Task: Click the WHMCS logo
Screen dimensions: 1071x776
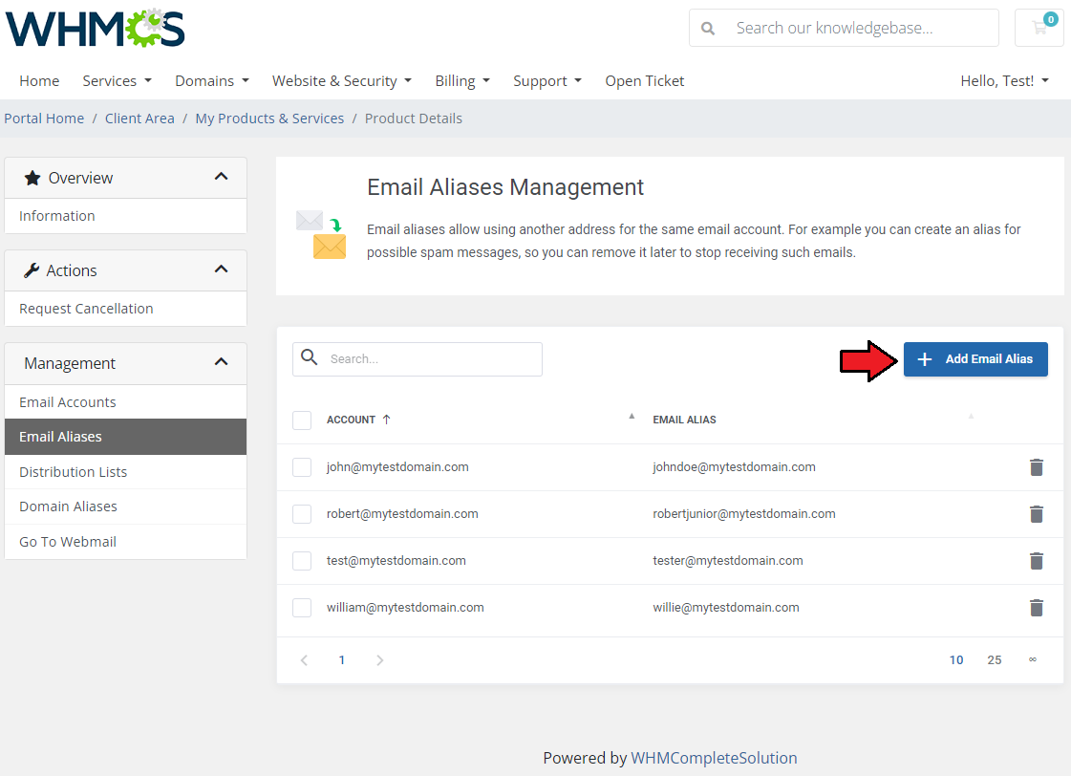Action: pos(95,28)
